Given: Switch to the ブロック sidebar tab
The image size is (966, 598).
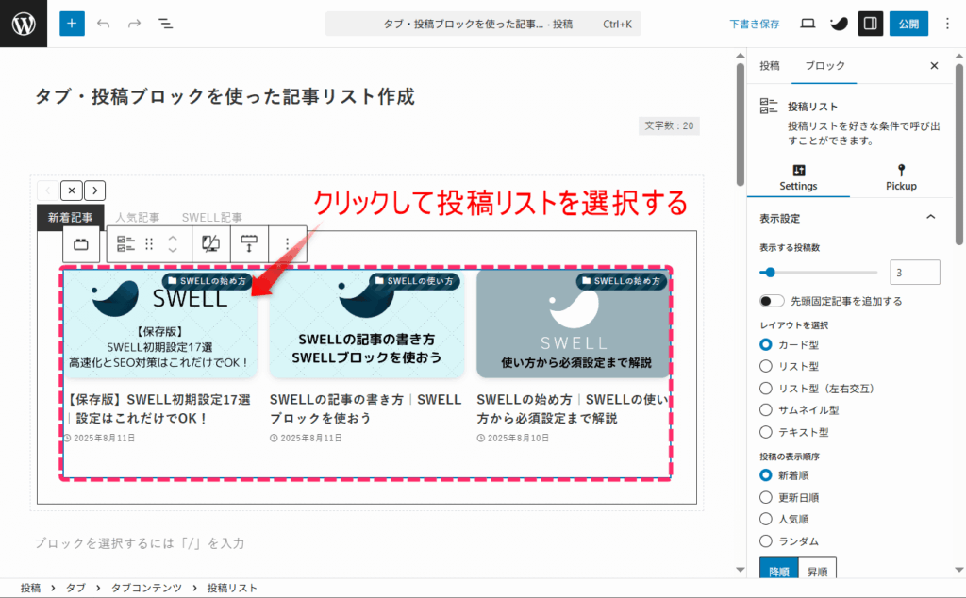Looking at the screenshot, I should point(824,65).
